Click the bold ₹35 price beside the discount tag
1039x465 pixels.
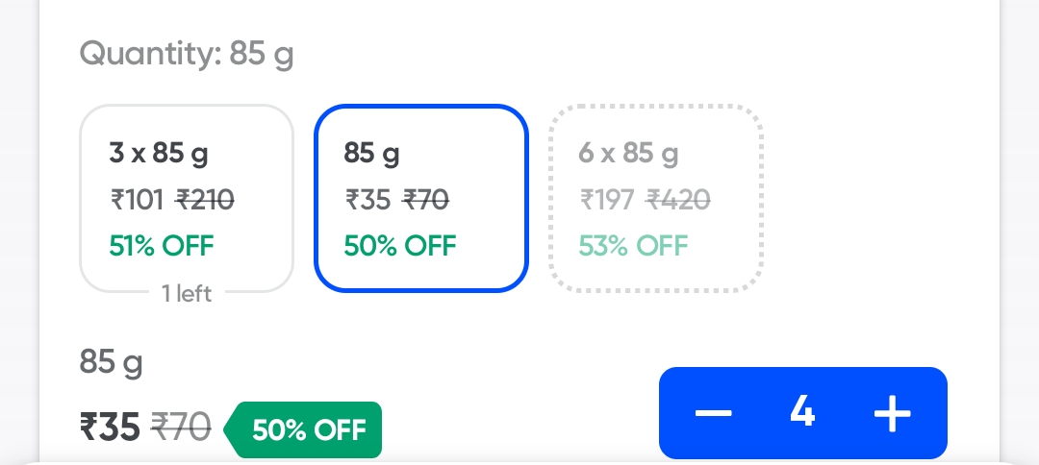tap(111, 428)
